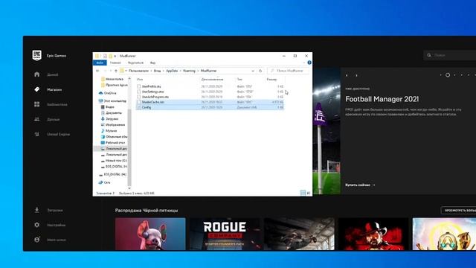The width and height of the screenshot is (476, 268).
Task: Open Rogue Company sale thumbnail
Action: (225, 234)
